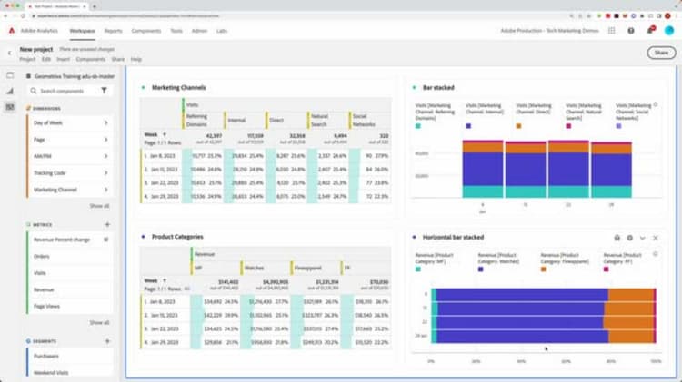This screenshot has width=682, height=382.
Task: Toggle Direct series orange swatch in Bar stacked legend
Action: (518, 126)
